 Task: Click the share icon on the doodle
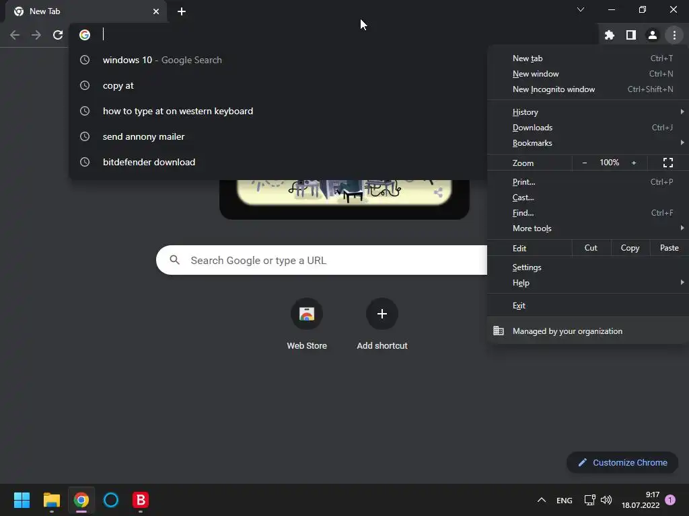pos(438,192)
